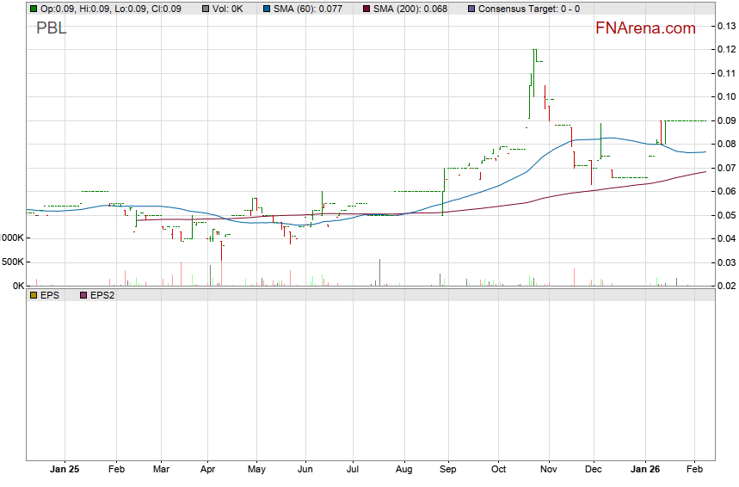Image resolution: width=739 pixels, height=487 pixels.
Task: Click the 0.02 price axis label
Action: click(725, 286)
